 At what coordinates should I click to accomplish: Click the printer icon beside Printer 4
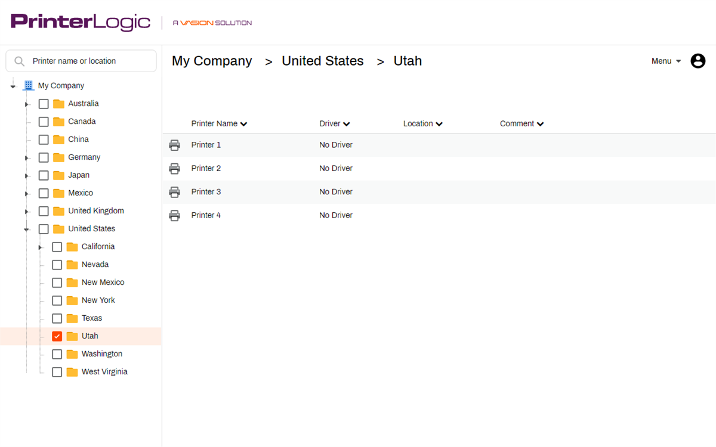[x=174, y=215]
